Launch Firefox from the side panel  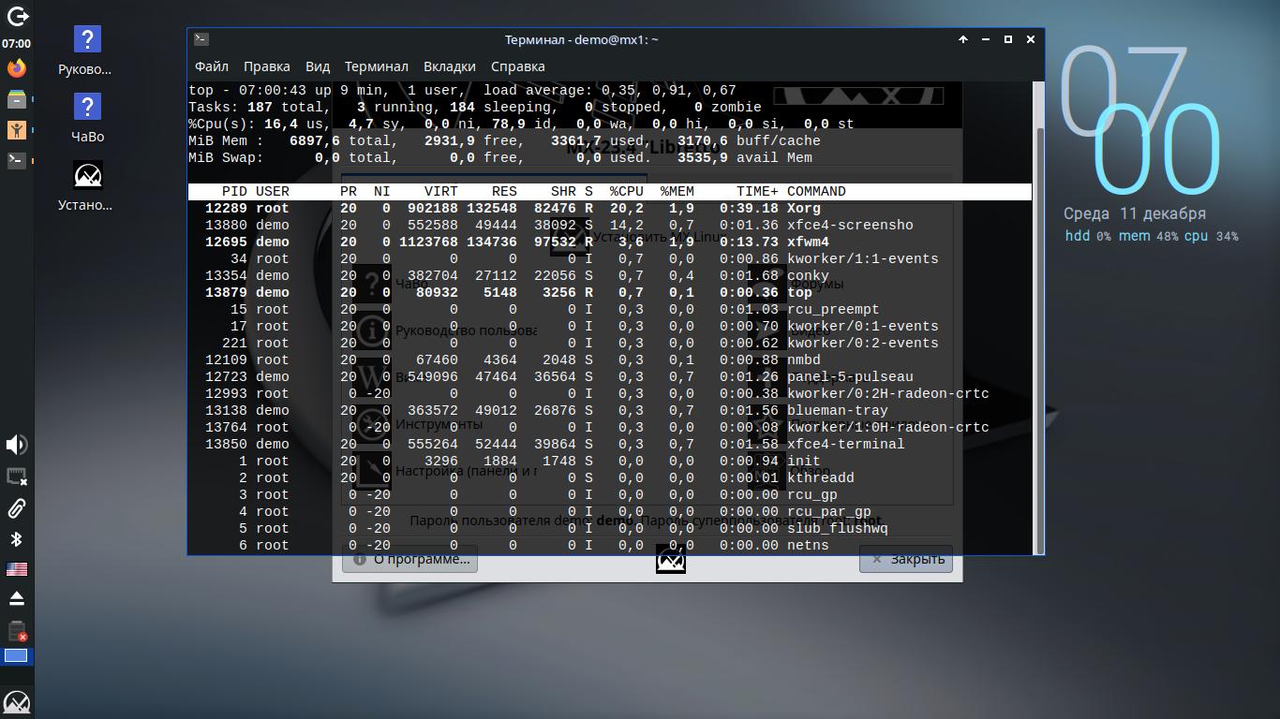click(x=16, y=68)
